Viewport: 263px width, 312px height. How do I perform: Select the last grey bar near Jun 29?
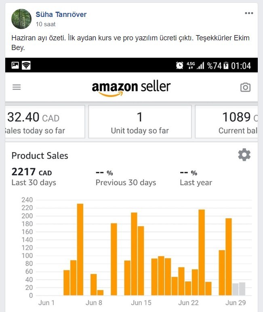click(242, 289)
